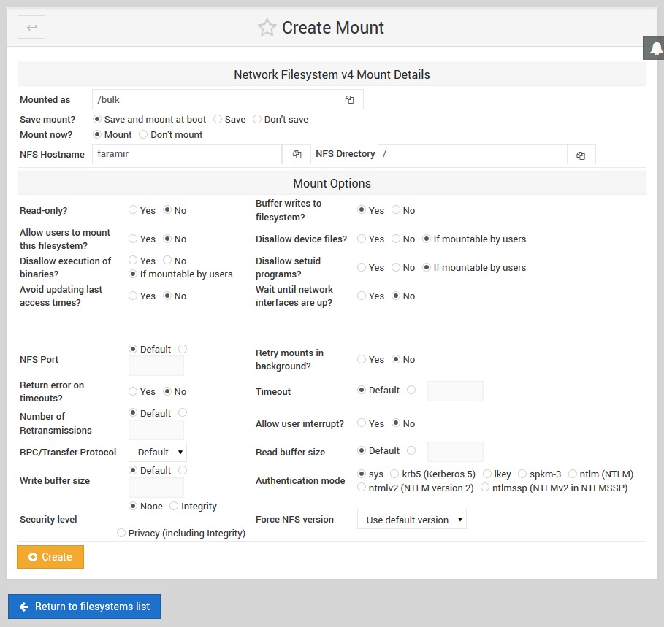Click the Timeout value input box

[455, 391]
